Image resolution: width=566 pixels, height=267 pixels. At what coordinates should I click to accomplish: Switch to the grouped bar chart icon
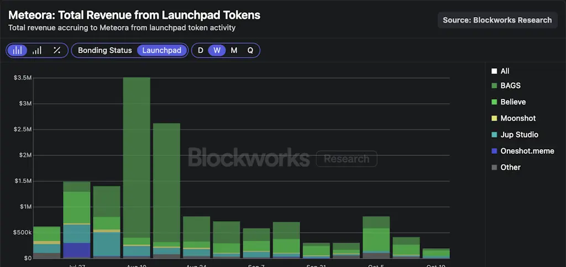tap(37, 50)
